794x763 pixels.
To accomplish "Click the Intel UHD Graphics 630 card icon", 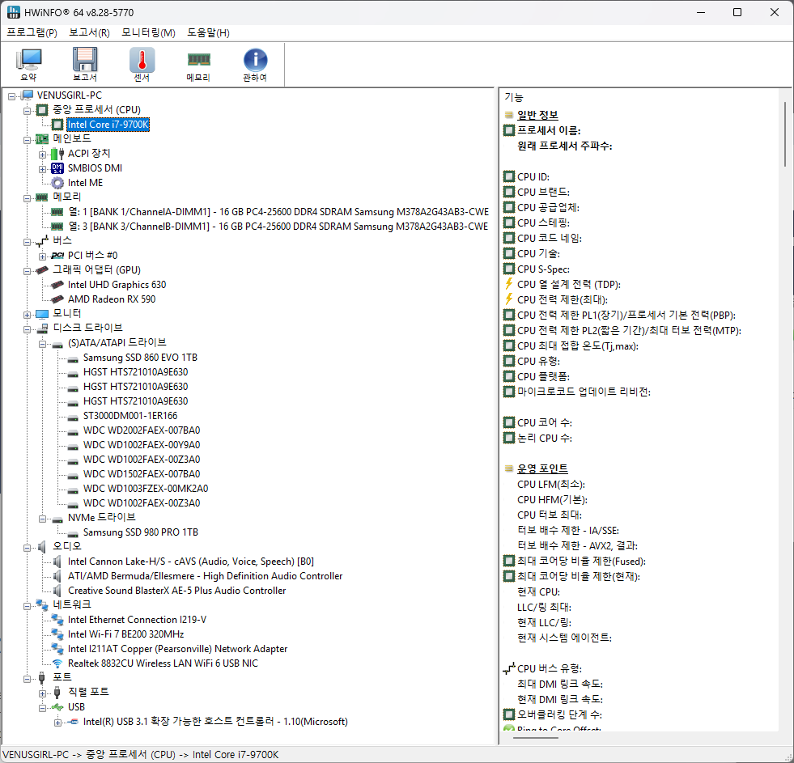I will point(57,285).
